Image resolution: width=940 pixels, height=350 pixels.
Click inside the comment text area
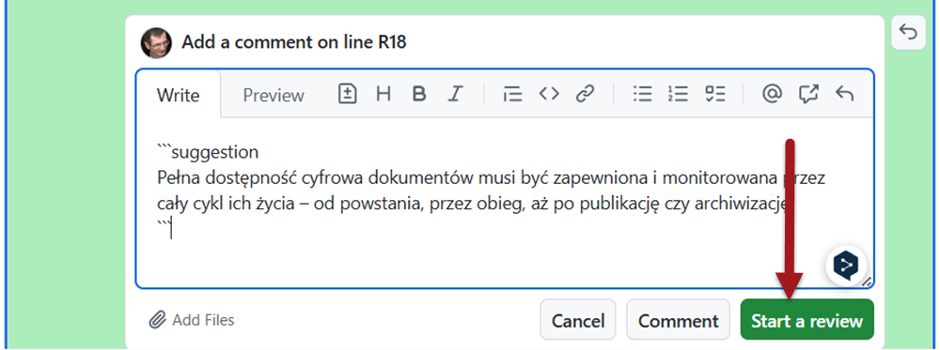pyautogui.click(x=504, y=204)
